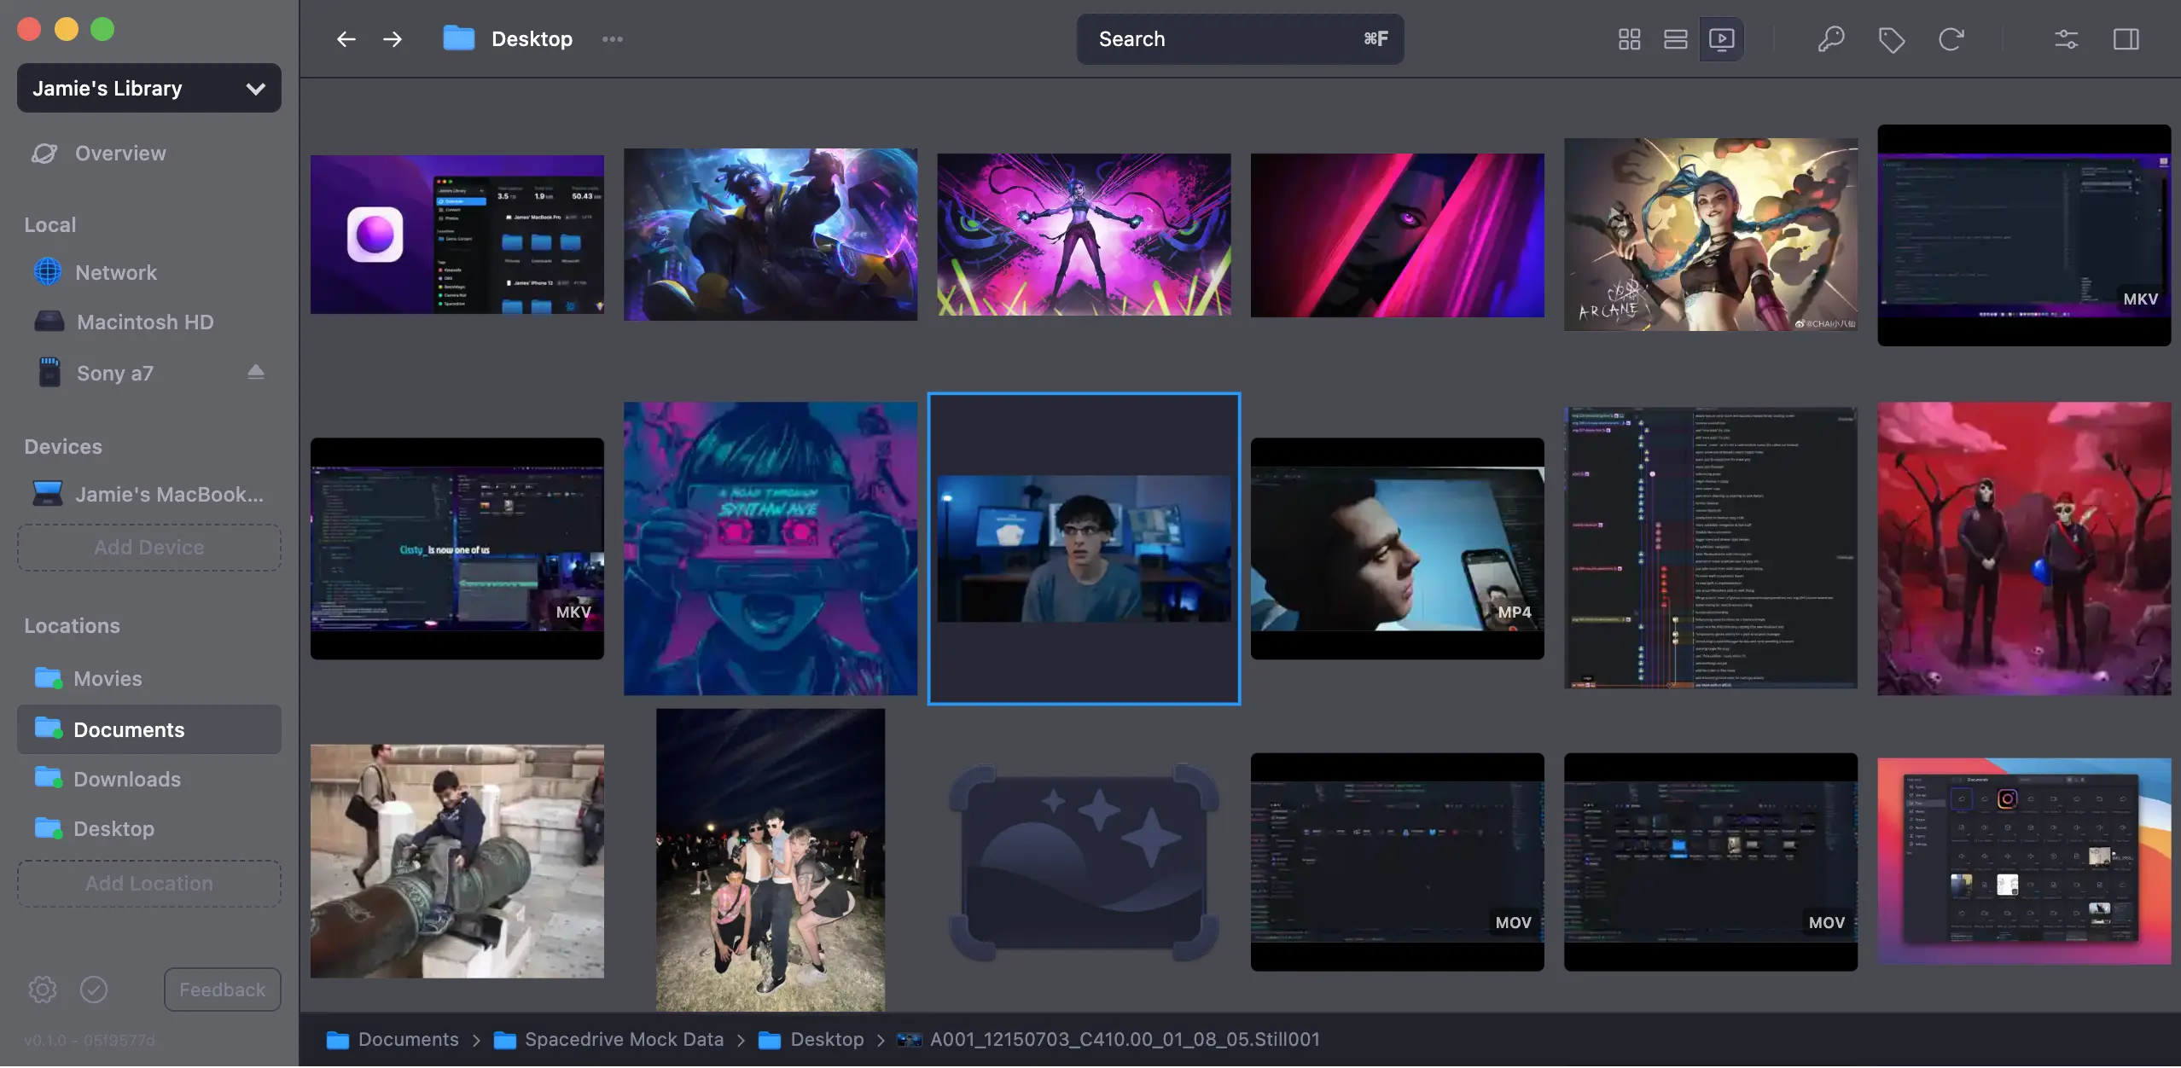2181x1068 pixels.
Task: Go back with left arrow
Action: click(x=346, y=39)
